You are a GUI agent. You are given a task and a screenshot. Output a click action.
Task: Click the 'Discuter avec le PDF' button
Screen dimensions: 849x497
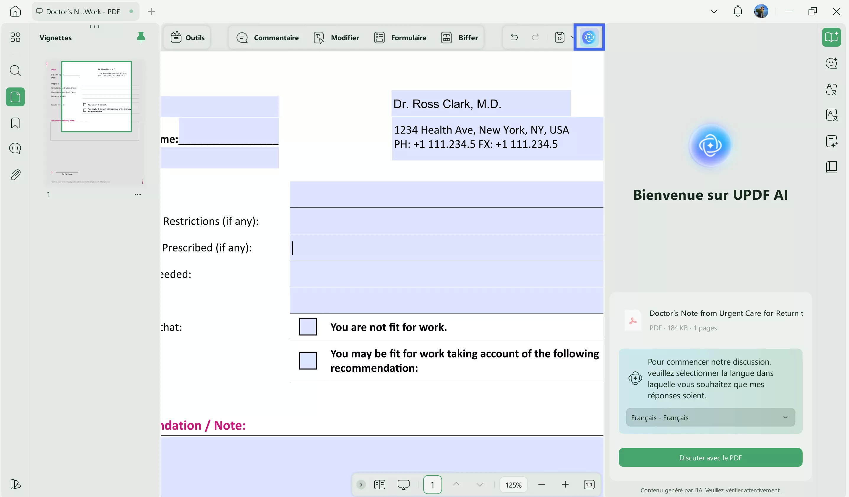point(710,458)
